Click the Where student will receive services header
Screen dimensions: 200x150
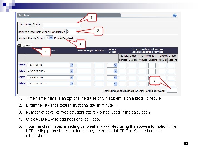click(x=148, y=50)
